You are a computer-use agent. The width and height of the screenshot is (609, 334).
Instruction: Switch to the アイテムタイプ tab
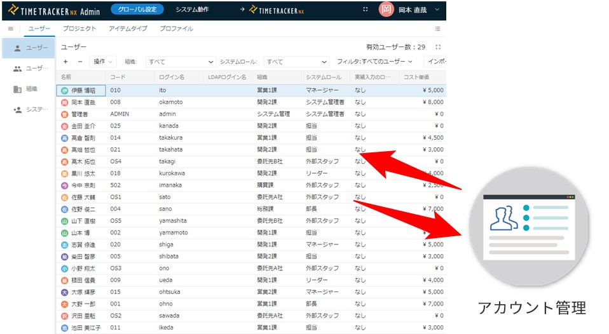coord(128,29)
